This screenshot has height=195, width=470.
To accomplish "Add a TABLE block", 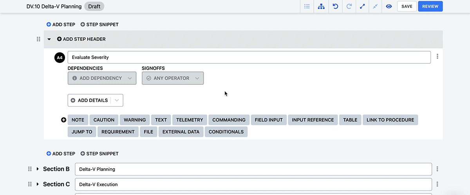I will pyautogui.click(x=350, y=120).
